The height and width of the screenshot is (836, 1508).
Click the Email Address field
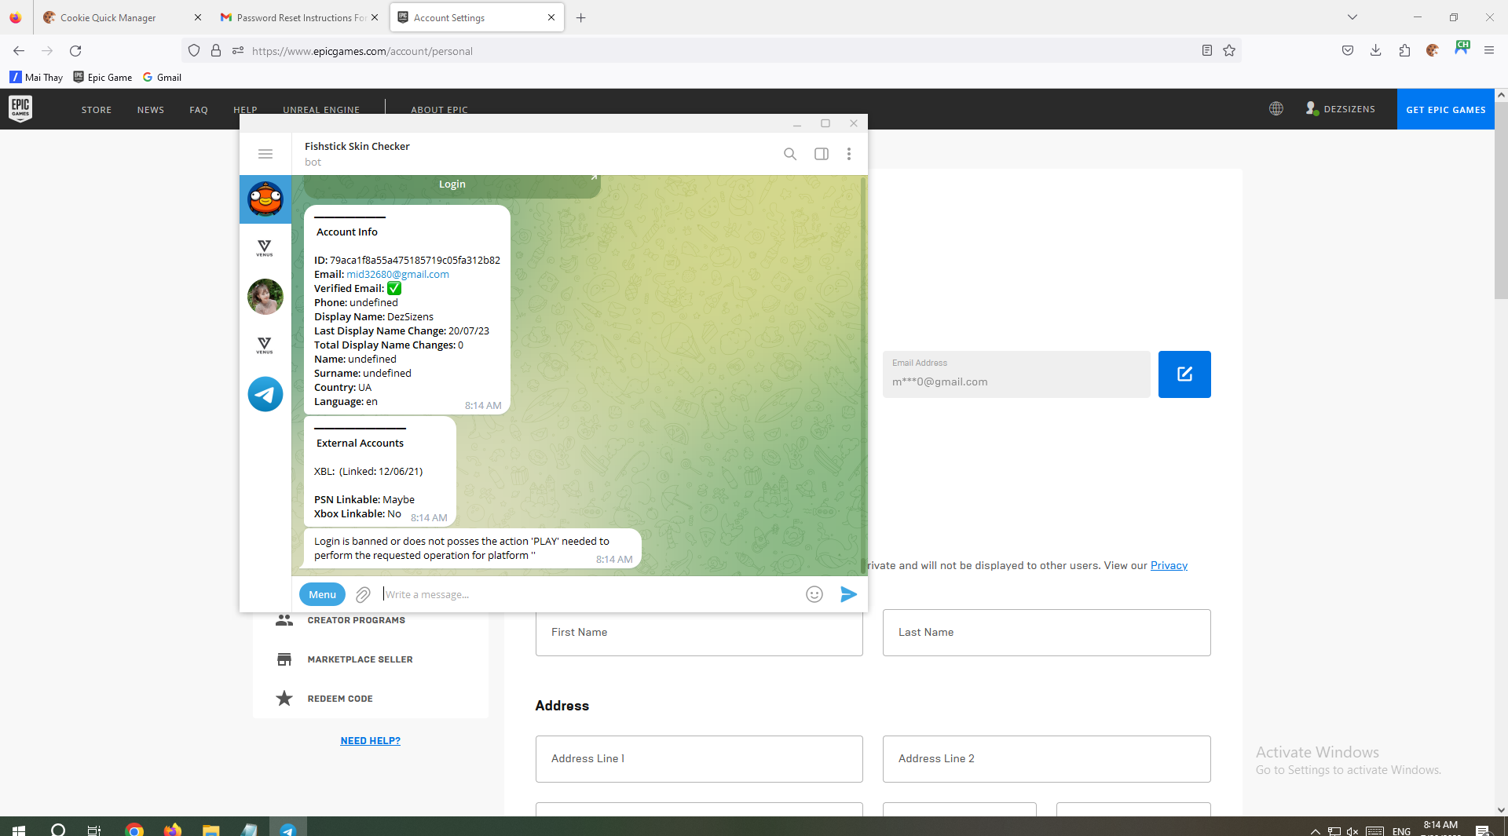tap(1016, 374)
